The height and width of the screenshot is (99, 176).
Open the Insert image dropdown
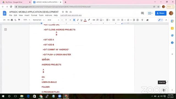tap(102, 20)
